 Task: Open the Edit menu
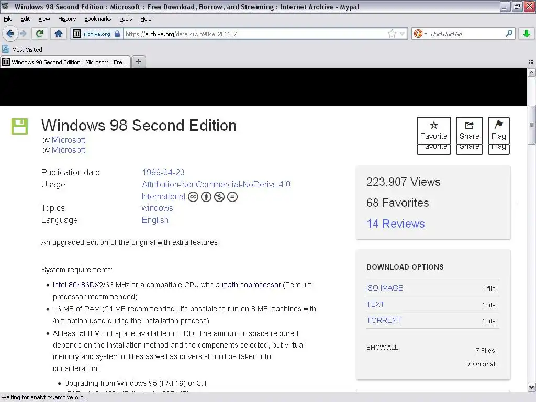click(25, 19)
